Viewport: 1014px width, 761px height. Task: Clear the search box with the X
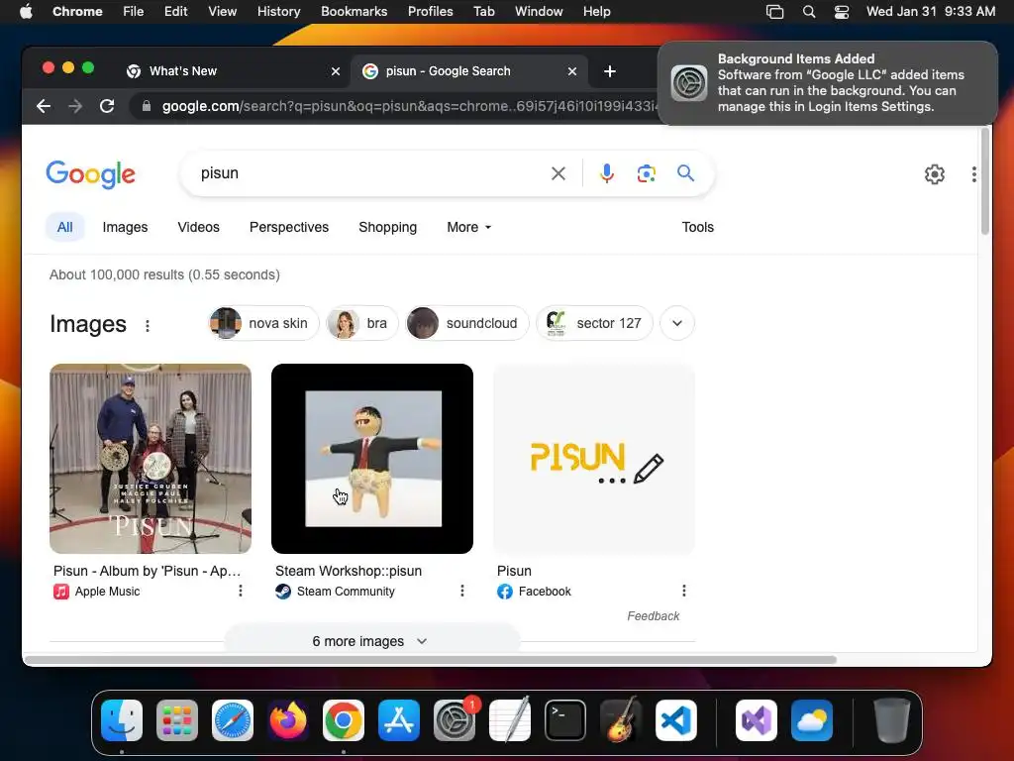click(558, 173)
